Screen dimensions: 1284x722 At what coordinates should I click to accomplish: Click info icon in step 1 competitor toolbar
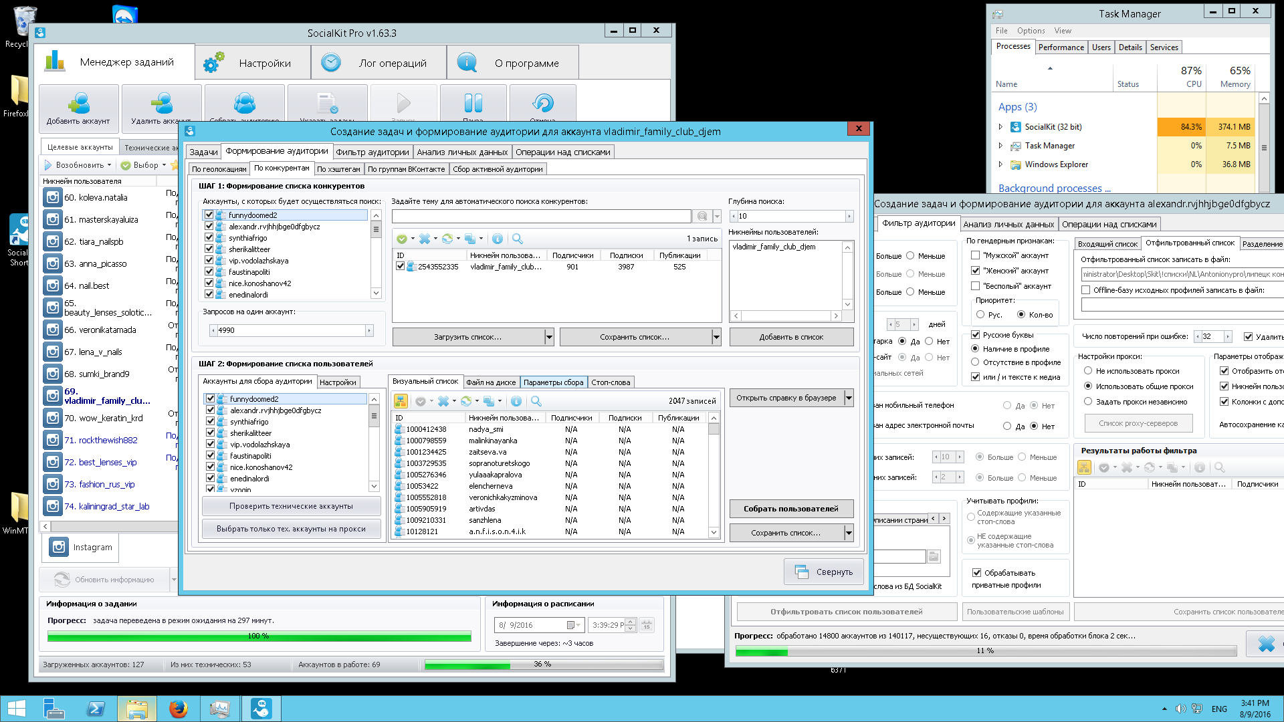pos(497,239)
